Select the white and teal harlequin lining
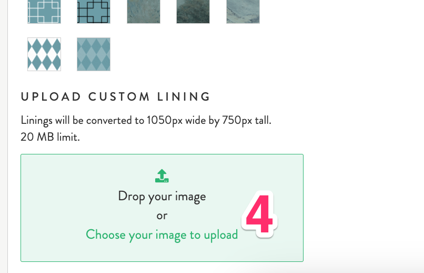 click(44, 54)
